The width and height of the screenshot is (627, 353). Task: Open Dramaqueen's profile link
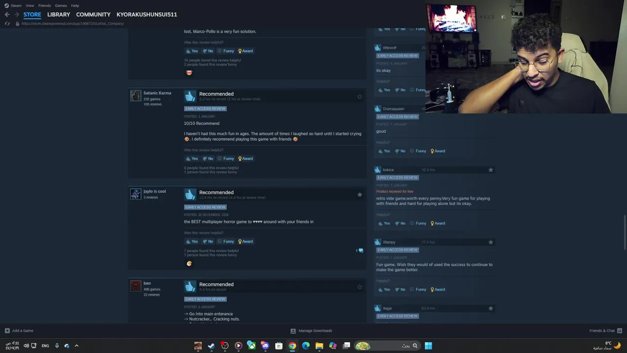pos(393,109)
